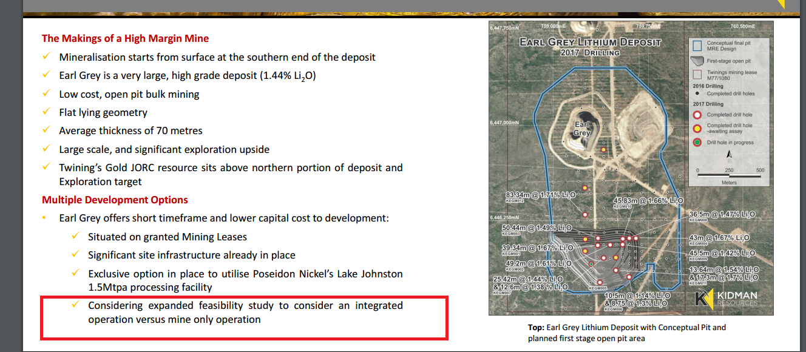Click the legend text 'Conceptual final pit MRE Design'
This screenshot has width=806, height=352.
(x=728, y=46)
